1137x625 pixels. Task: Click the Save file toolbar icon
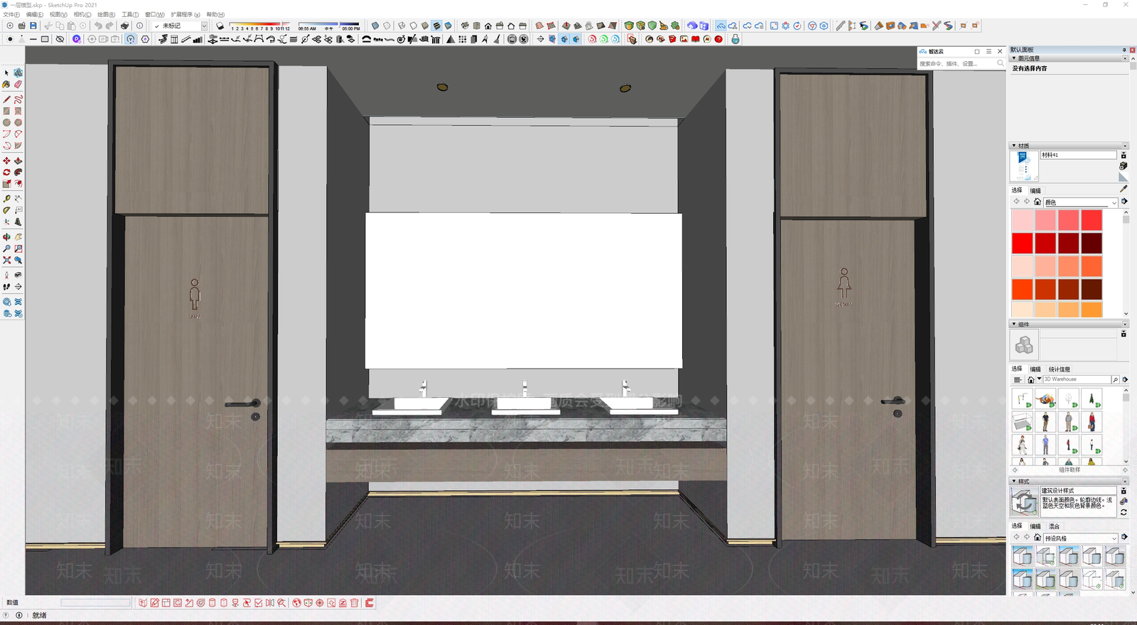pyautogui.click(x=33, y=26)
